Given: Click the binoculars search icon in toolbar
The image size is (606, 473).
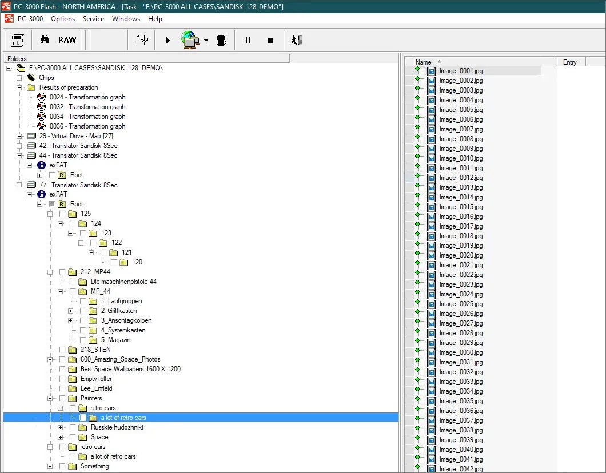Looking at the screenshot, I should [45, 40].
